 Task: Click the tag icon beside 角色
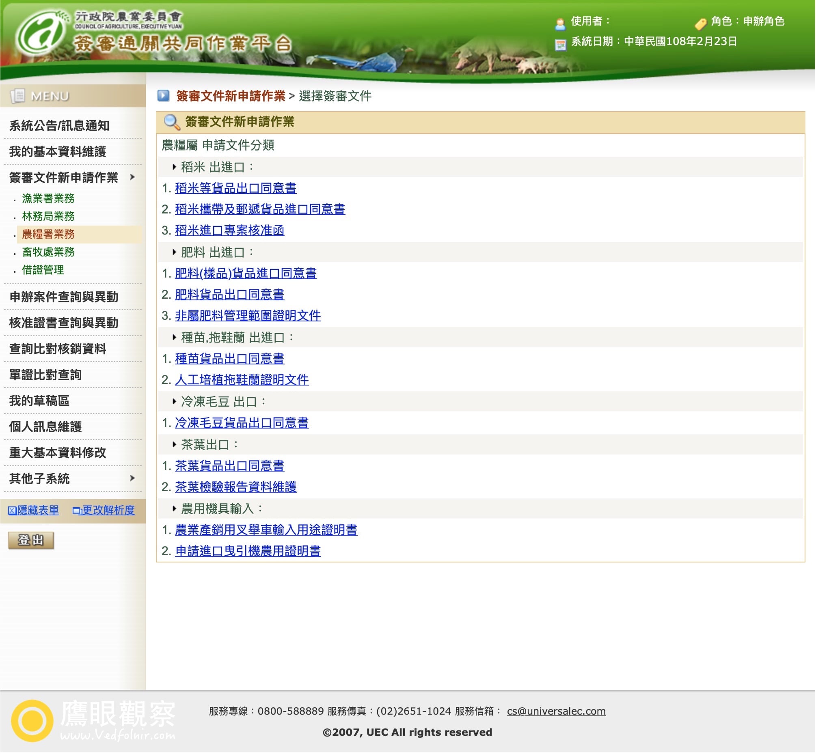click(701, 24)
